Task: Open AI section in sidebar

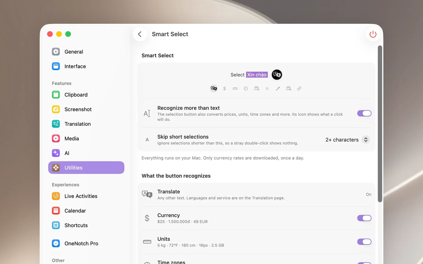Action: tap(86, 153)
